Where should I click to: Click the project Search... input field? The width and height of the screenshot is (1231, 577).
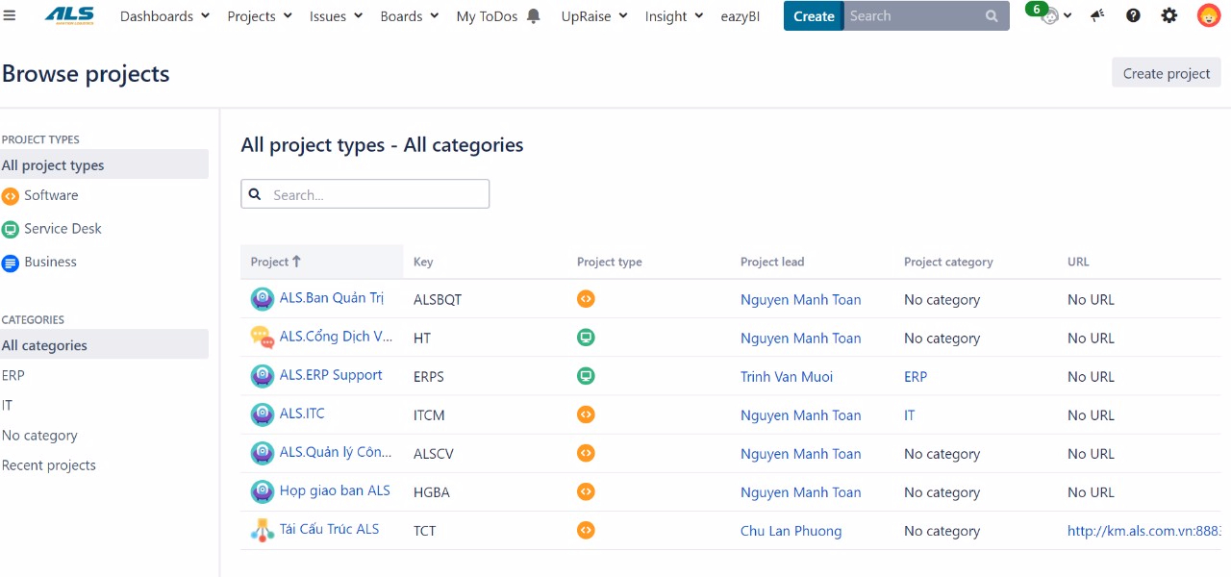tap(365, 194)
